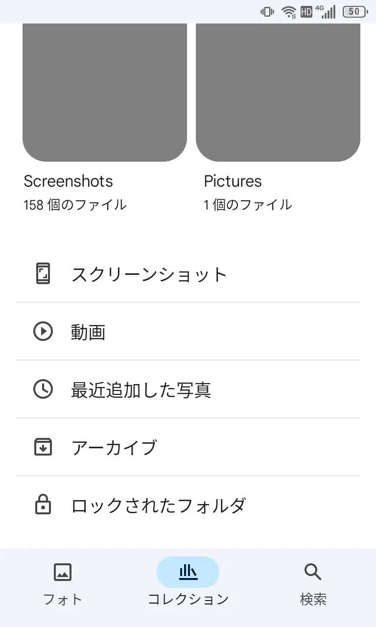This screenshot has width=376, height=627.
Task: Tap the clock icon for recently added photos
Action: coord(43,389)
